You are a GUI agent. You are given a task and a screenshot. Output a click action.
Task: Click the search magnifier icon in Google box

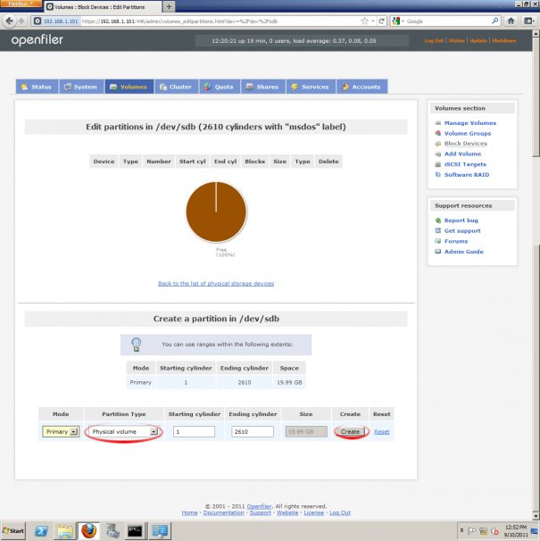(495, 21)
